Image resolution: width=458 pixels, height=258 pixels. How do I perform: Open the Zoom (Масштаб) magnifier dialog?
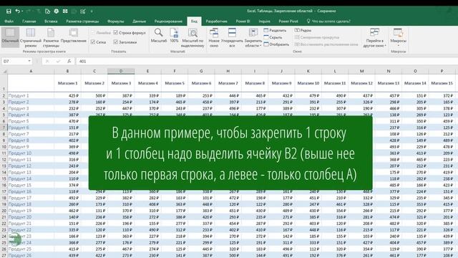(159, 35)
